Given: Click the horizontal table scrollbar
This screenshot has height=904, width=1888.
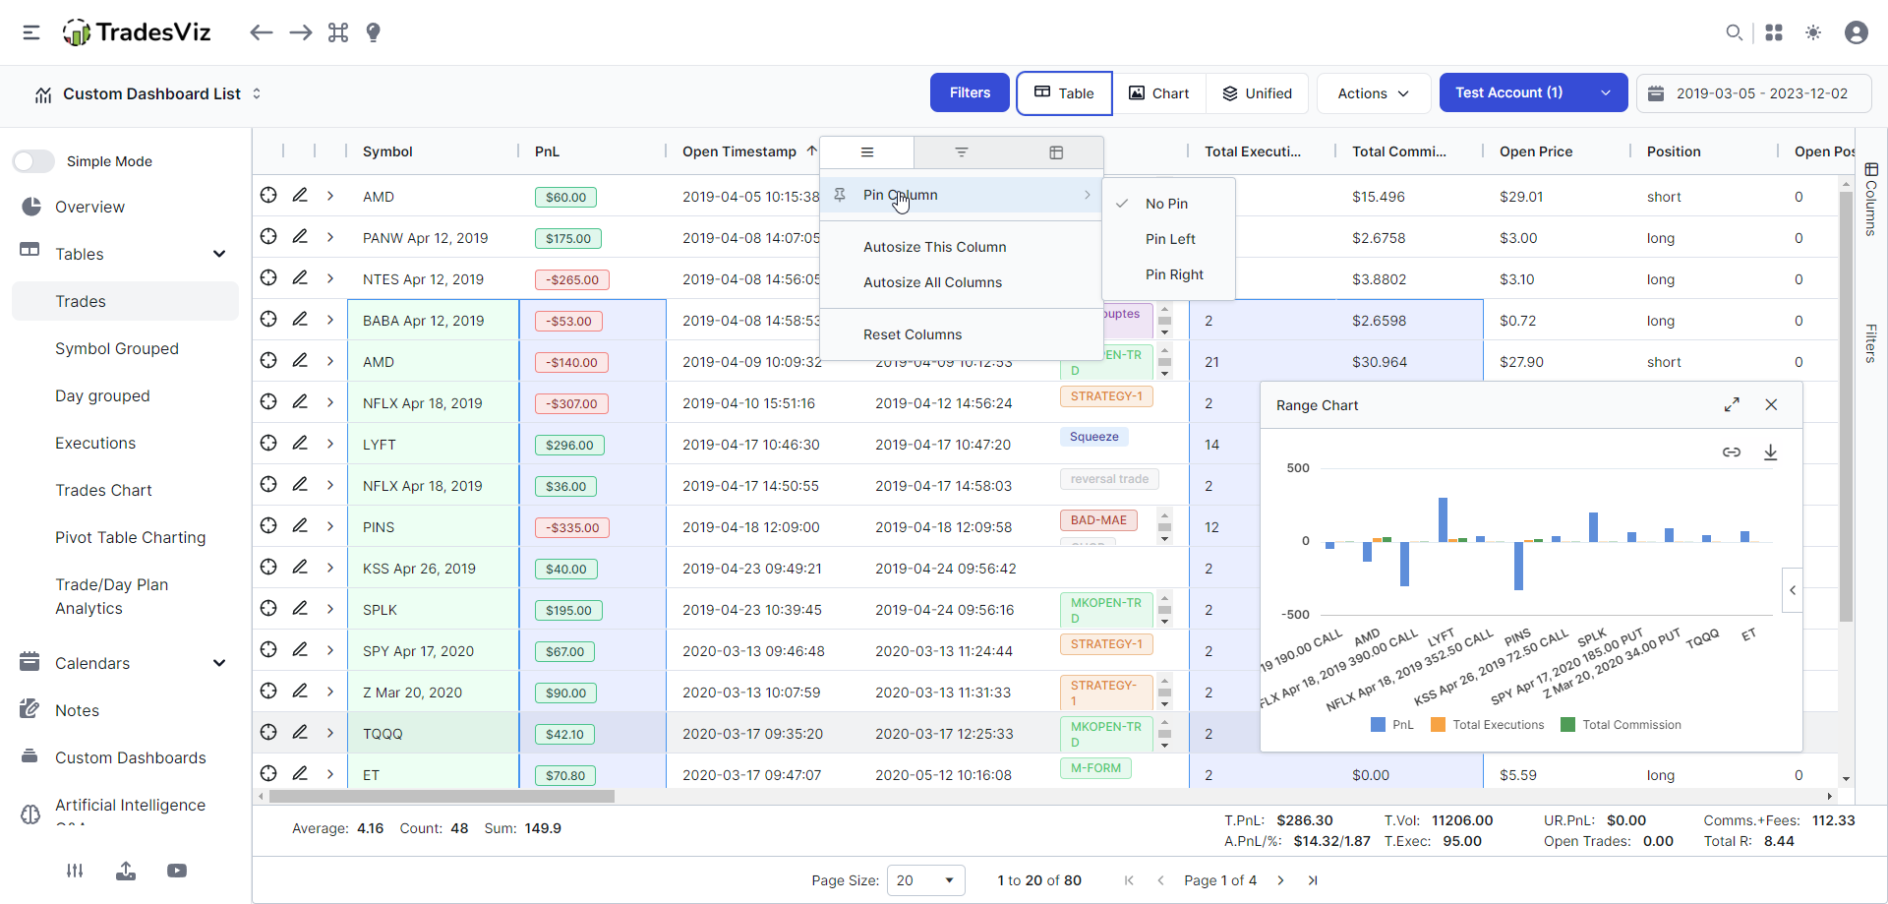Looking at the screenshot, I should point(442,796).
